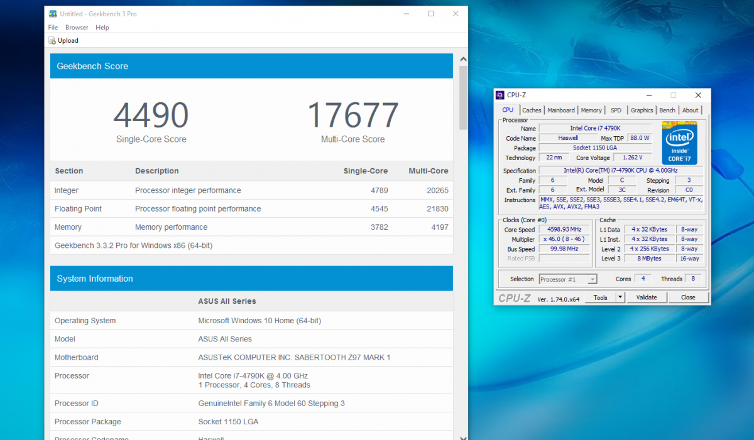
Task: Switch to the Caches tab in CPU-Z
Action: click(532, 110)
